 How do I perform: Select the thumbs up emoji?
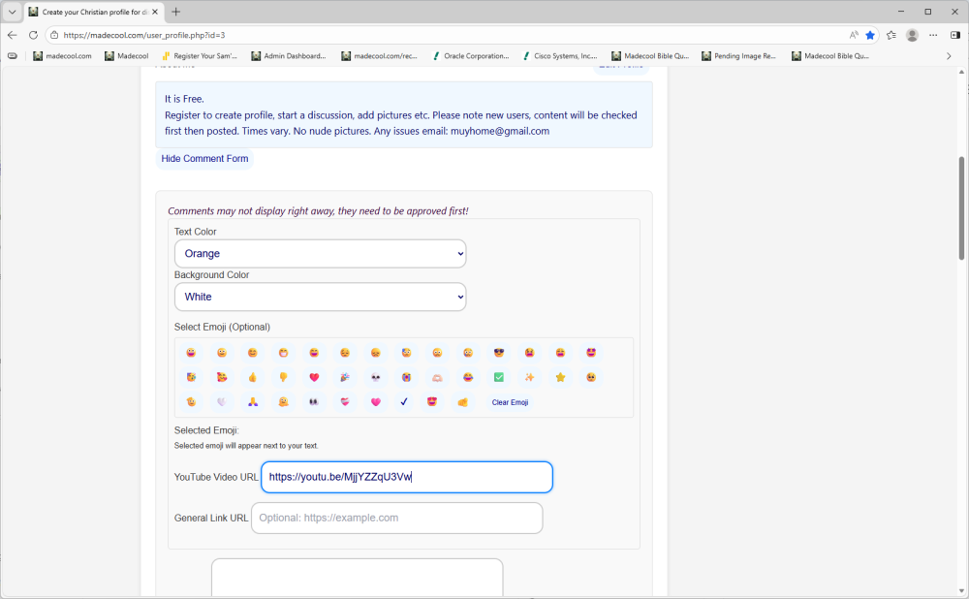252,377
